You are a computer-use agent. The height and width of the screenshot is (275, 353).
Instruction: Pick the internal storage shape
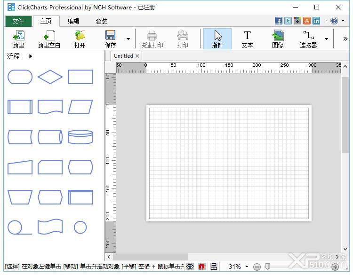pyautogui.click(x=80, y=197)
